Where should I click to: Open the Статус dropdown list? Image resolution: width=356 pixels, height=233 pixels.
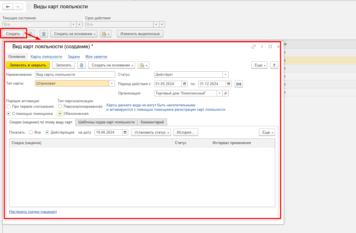point(225,75)
